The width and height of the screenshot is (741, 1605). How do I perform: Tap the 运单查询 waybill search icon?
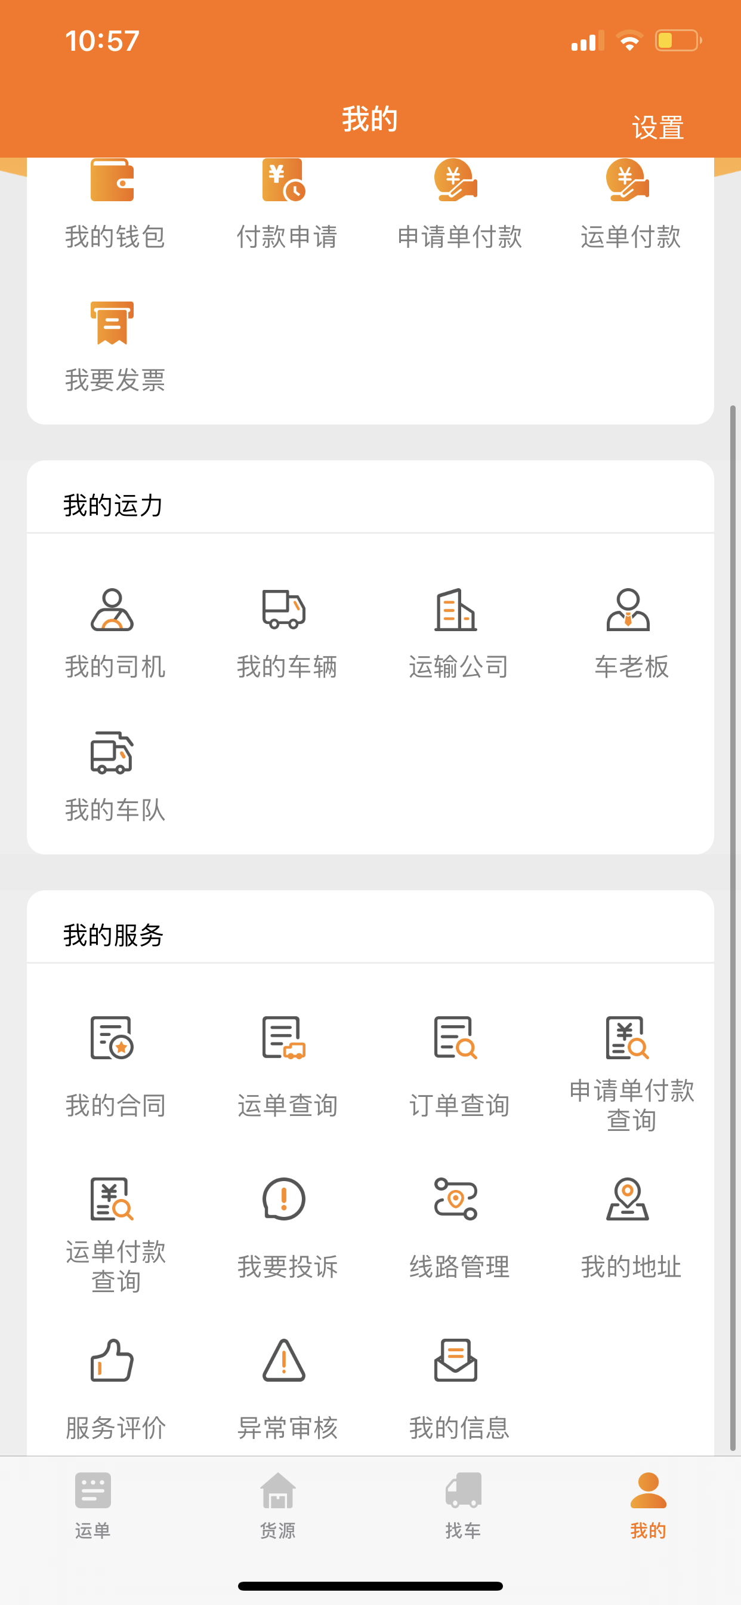284,1037
